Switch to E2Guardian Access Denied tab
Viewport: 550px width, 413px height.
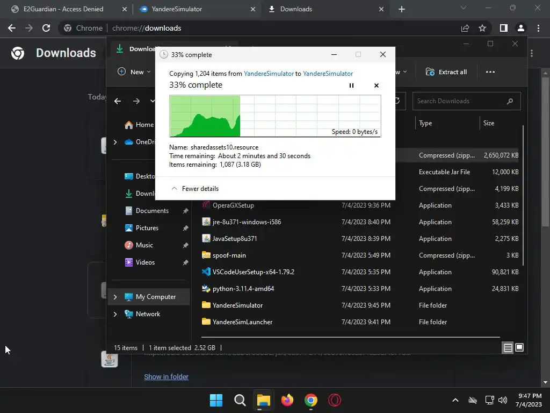tap(63, 9)
